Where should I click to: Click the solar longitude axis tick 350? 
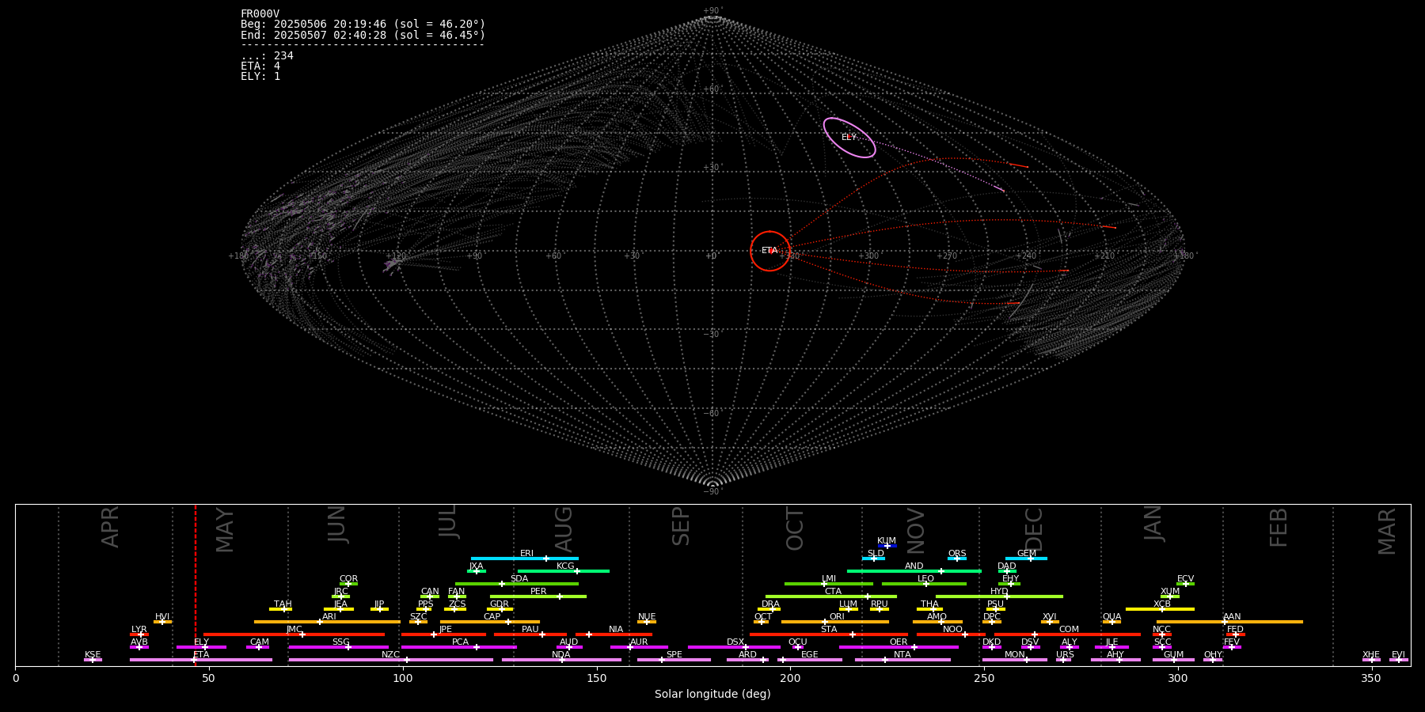point(1371,678)
